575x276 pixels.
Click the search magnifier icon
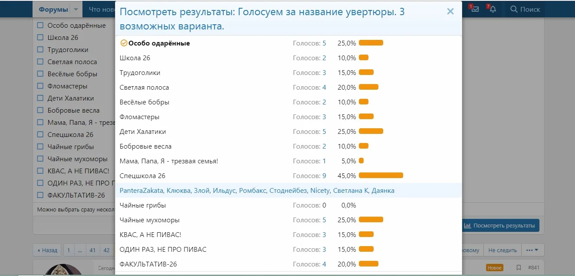point(514,9)
